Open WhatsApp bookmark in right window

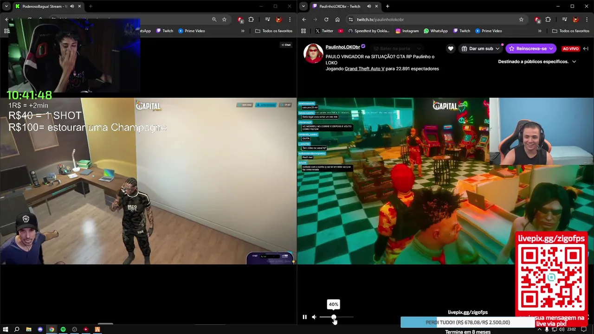436,31
